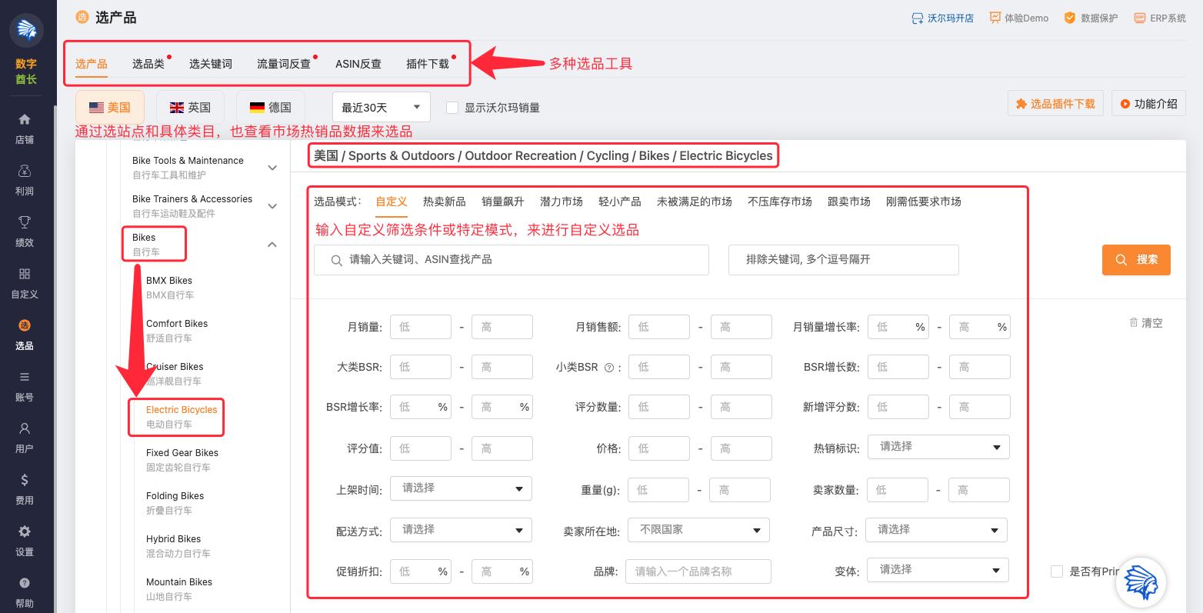Switch to the 选关键词 tab
Viewport: 1203px width, 613px height.
(210, 64)
